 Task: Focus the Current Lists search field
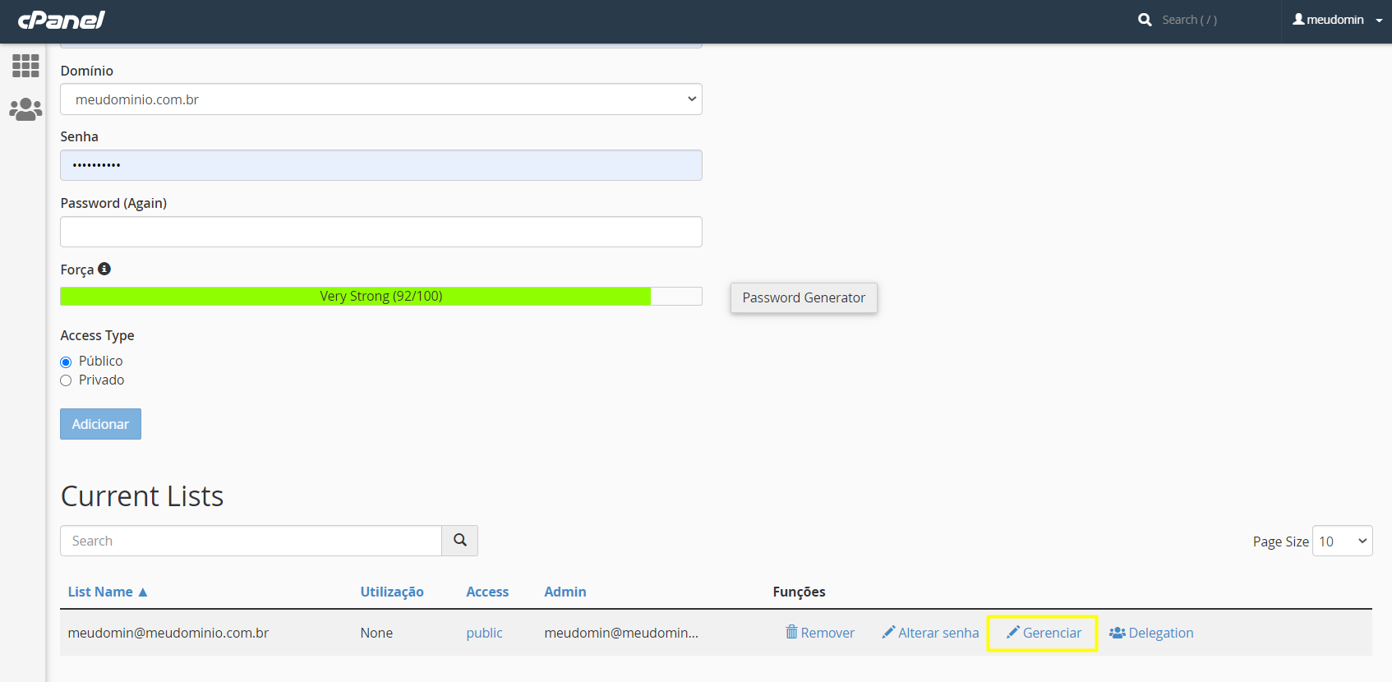pos(251,541)
